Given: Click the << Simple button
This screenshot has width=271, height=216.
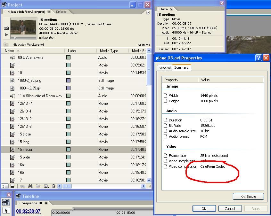Looking at the screenshot, I should (248, 197).
